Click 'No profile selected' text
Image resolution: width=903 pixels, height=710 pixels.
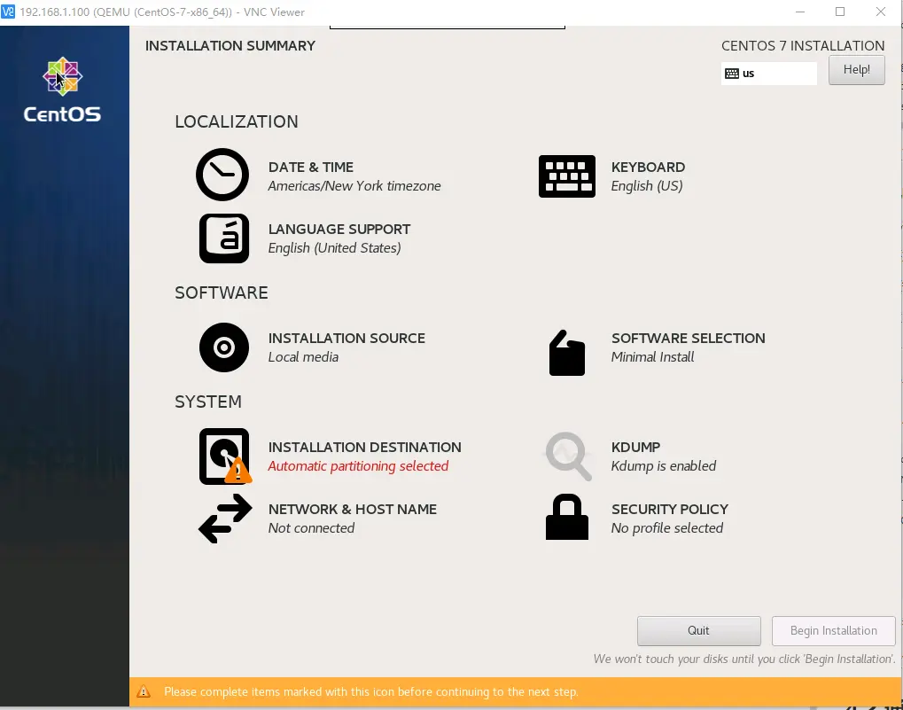[x=667, y=528]
